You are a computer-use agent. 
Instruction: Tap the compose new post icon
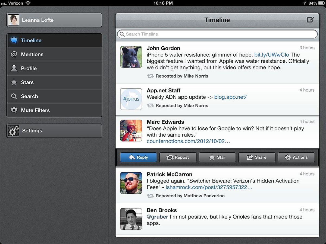[310, 20]
